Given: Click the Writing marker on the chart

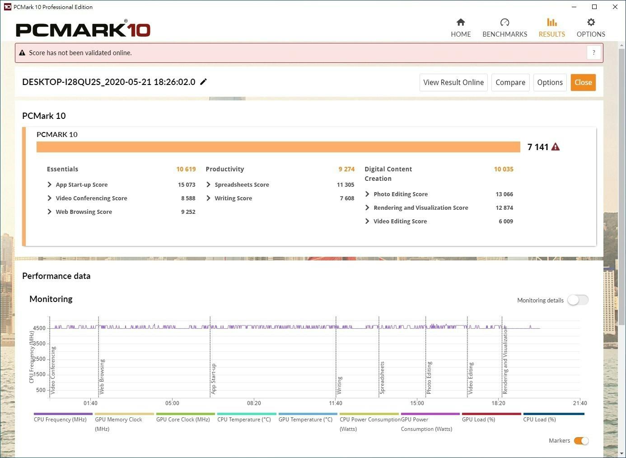Looking at the screenshot, I should (x=339, y=385).
